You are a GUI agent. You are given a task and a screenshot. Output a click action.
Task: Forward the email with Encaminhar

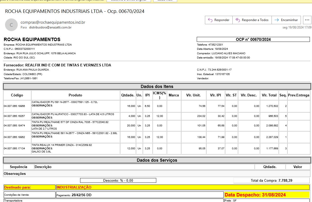pos(286,20)
